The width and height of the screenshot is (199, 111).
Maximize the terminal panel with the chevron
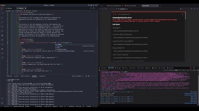click(x=93, y=76)
